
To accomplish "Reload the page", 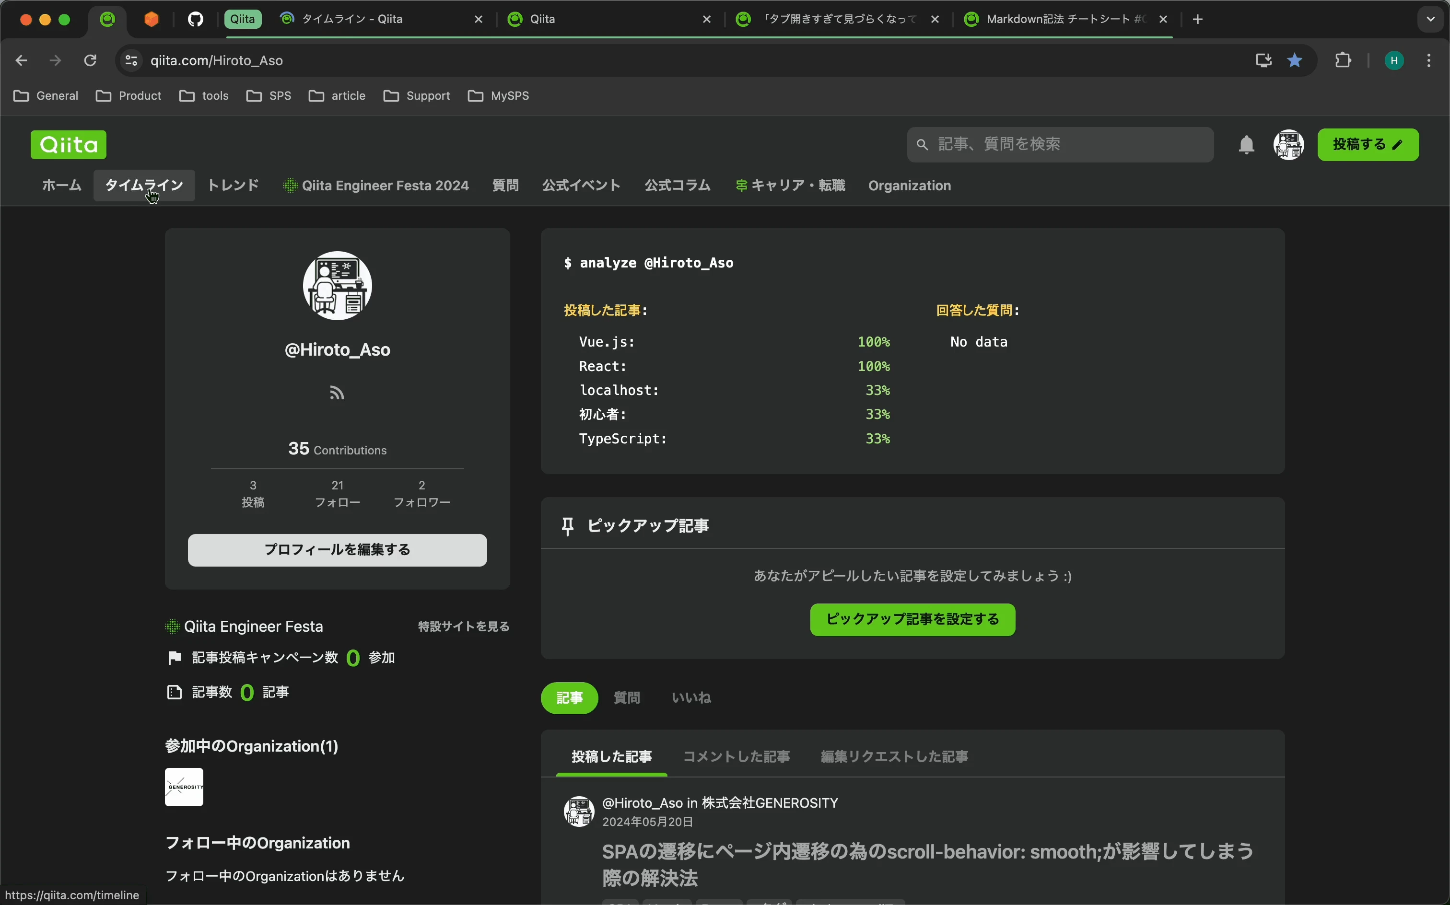I will (x=91, y=60).
